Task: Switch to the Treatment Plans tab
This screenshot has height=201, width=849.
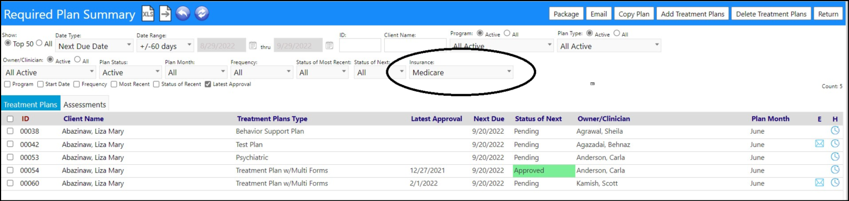Action: tap(30, 104)
